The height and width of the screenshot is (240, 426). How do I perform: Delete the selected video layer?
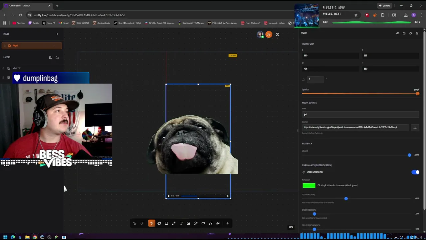point(417,33)
